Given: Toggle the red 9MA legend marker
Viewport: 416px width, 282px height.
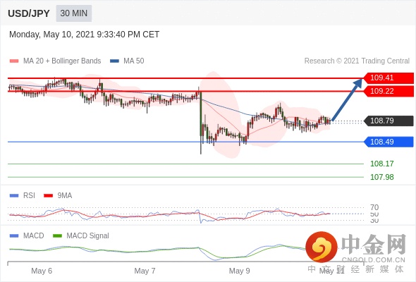Looking at the screenshot, I should [48, 196].
